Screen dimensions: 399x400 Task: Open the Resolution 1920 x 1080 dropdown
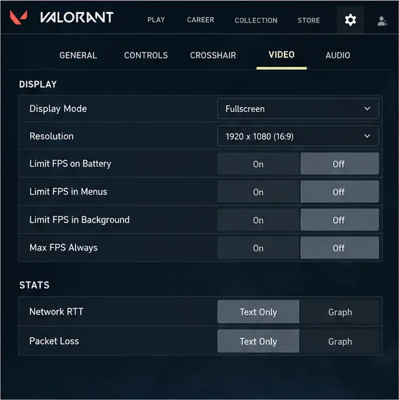(x=298, y=136)
